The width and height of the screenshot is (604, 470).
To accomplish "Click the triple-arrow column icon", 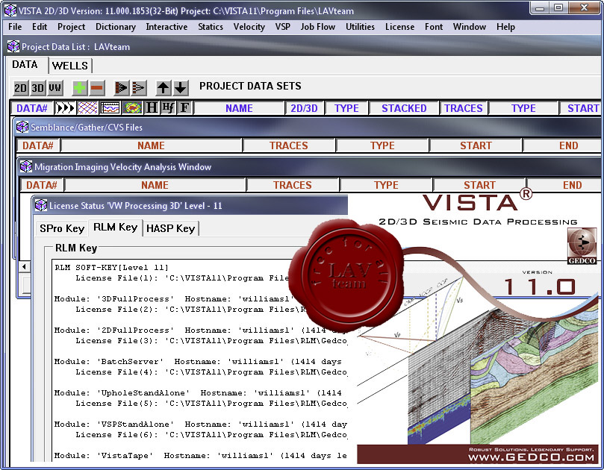I will pyautogui.click(x=65, y=108).
